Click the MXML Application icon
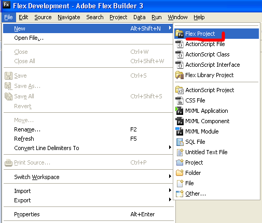 click(x=180, y=111)
